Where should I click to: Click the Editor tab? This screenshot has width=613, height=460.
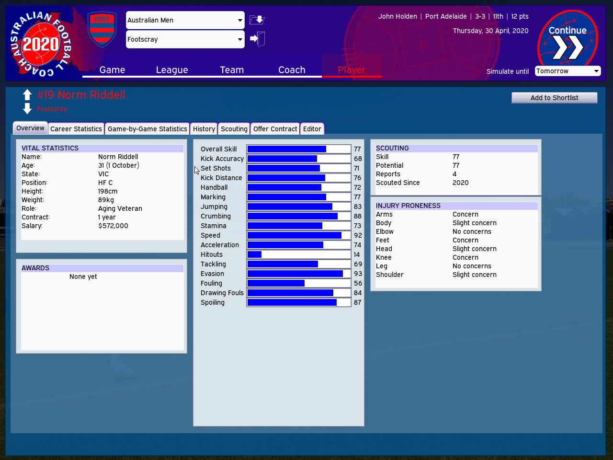(312, 128)
